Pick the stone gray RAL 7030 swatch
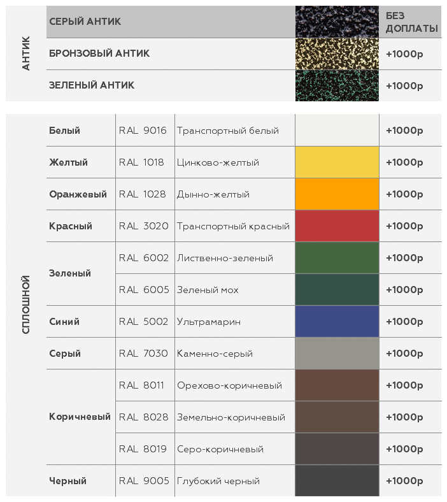 (337, 354)
